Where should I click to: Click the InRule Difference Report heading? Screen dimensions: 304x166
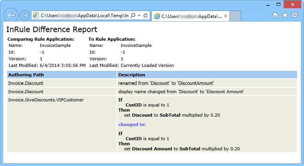point(52,29)
